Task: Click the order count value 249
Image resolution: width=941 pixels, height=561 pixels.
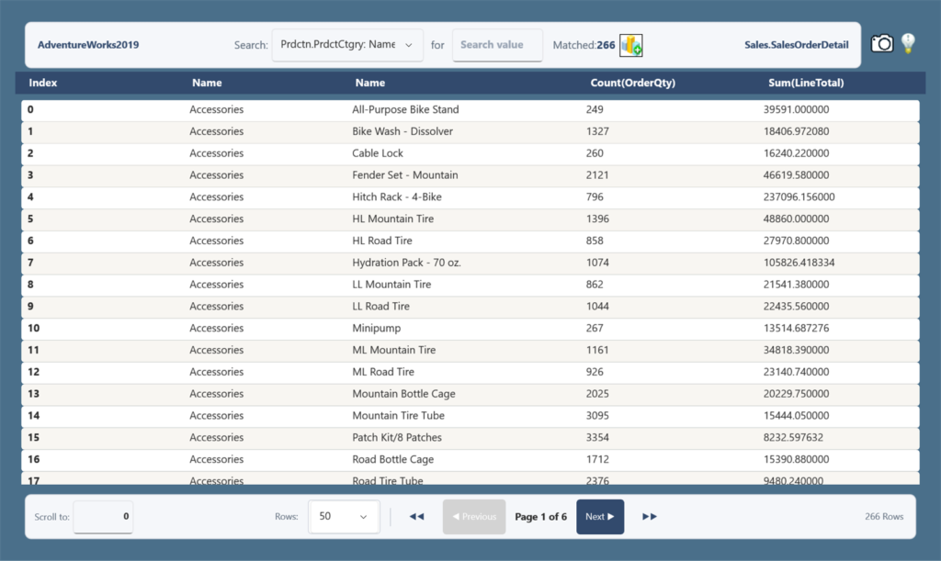Action: [x=595, y=109]
